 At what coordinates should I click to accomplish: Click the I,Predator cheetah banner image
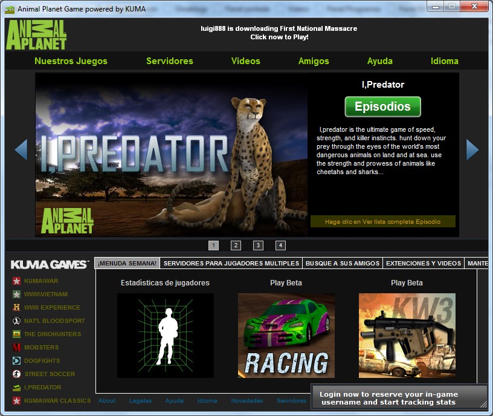click(172, 155)
